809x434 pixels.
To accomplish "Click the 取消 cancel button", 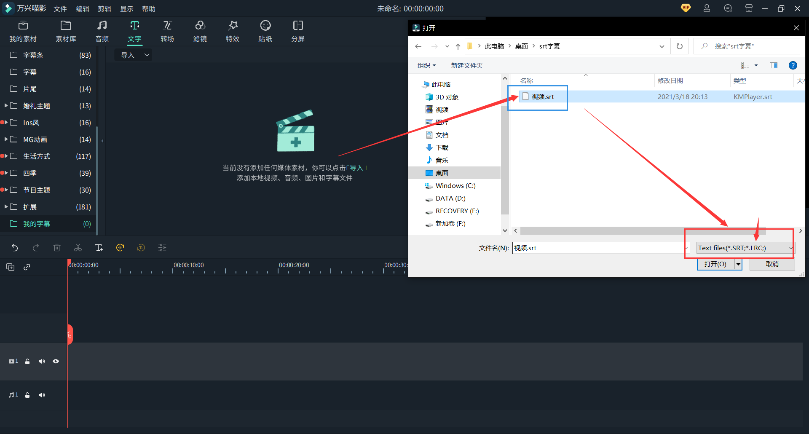I will click(x=772, y=264).
